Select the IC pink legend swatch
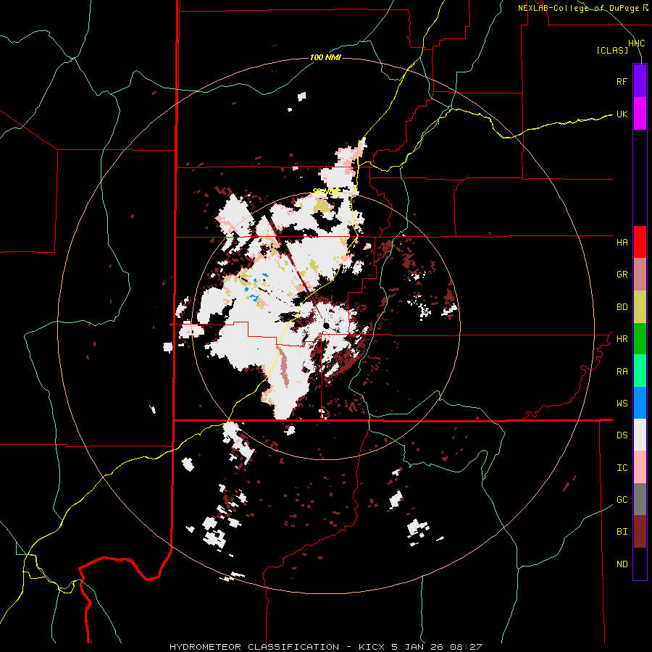The height and width of the screenshot is (652, 652). click(x=640, y=467)
